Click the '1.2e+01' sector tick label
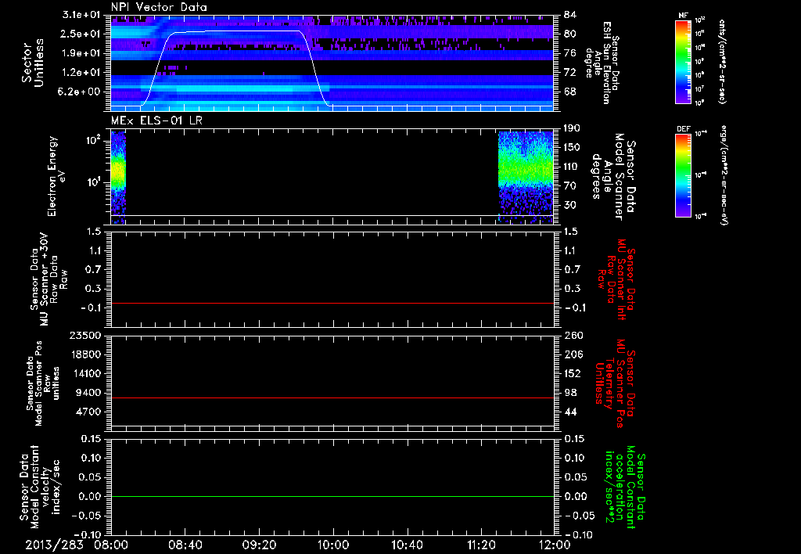Screen dimensions: 801x554 (81, 73)
